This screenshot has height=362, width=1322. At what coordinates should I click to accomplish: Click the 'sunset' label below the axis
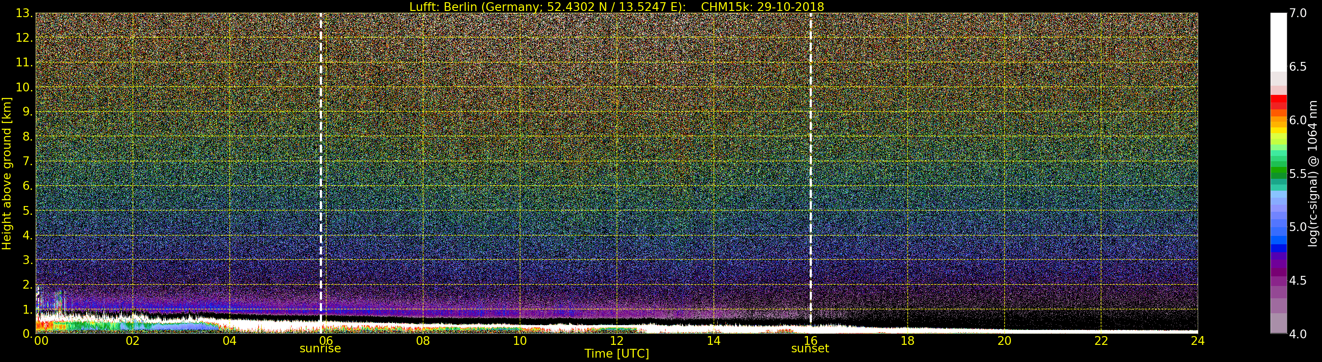pyautogui.click(x=810, y=349)
